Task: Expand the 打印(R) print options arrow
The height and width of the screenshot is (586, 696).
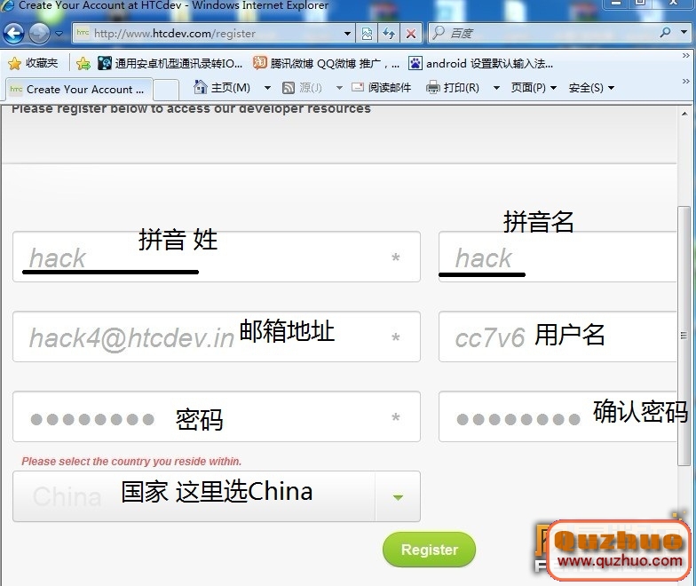Action: point(497,88)
